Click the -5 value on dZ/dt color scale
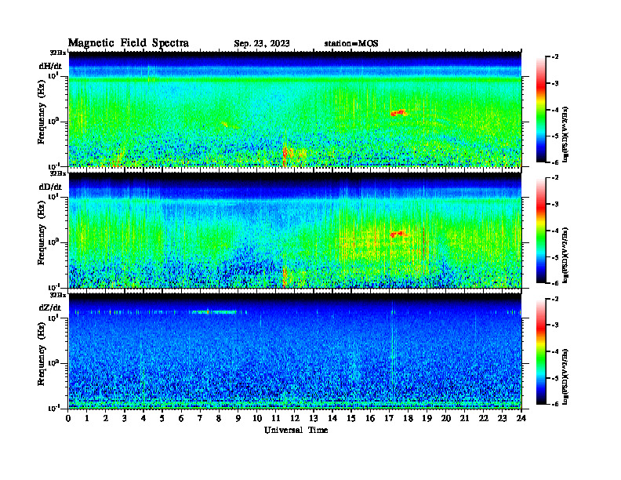 pos(555,378)
